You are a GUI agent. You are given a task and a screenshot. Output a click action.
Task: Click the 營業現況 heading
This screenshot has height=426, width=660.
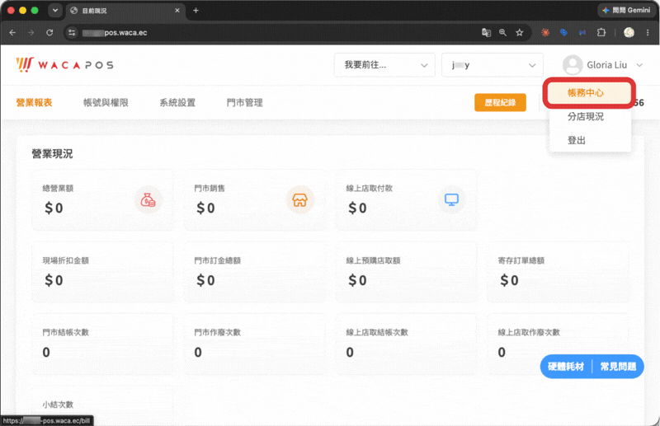(x=52, y=154)
